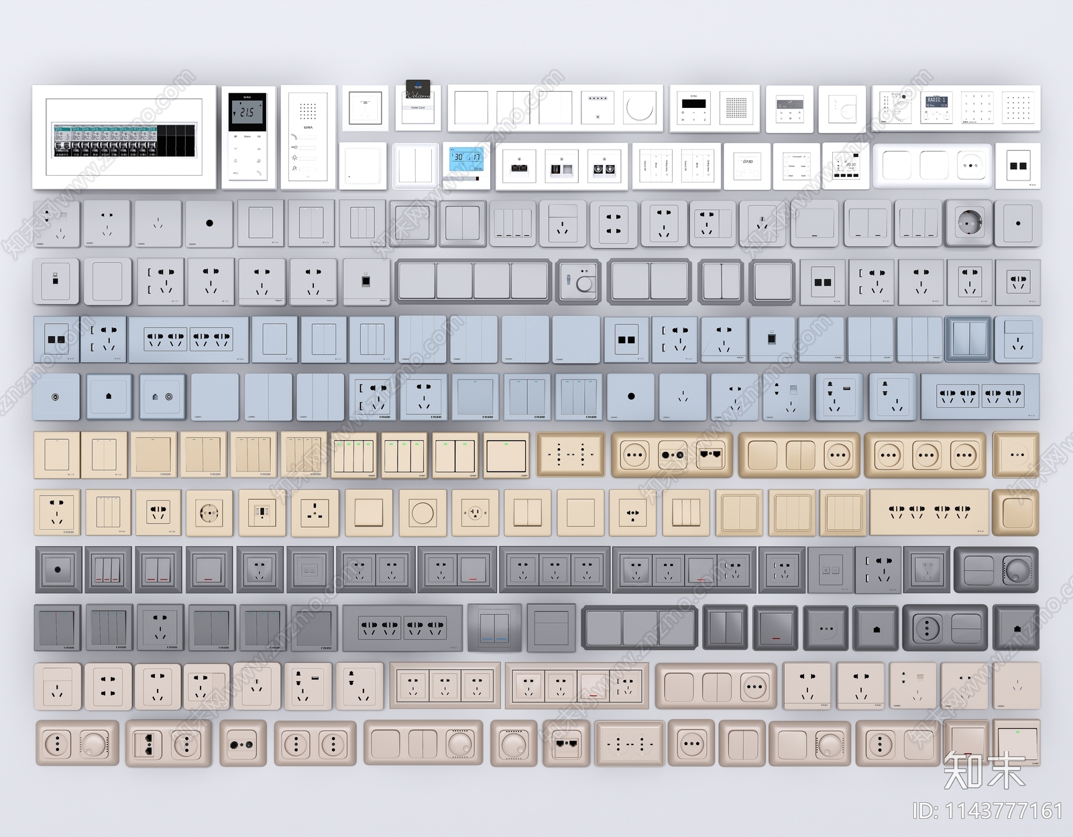Viewport: 1073px width, 837px height.
Task: Select dark gray frame with round socket and switch
Action: [x=945, y=628]
